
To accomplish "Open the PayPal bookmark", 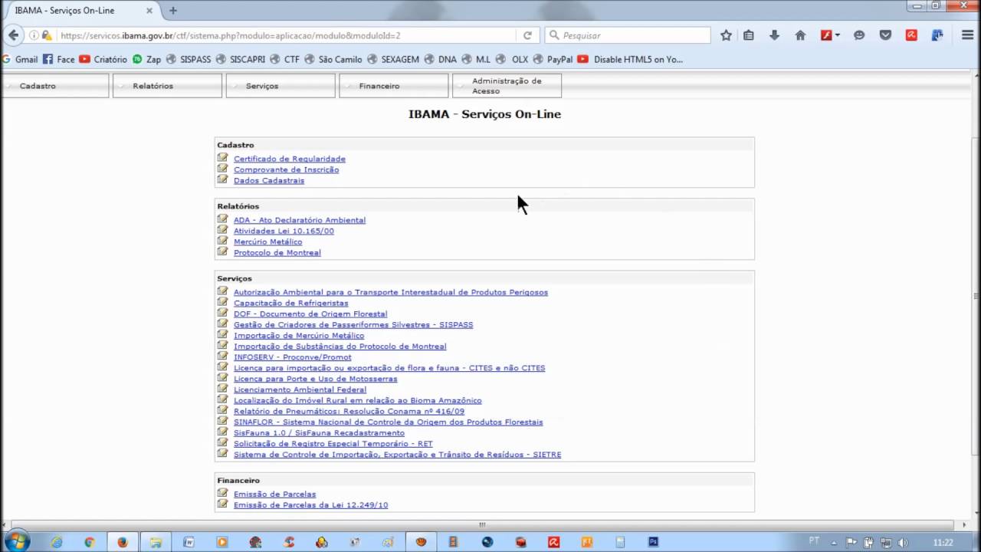I will (x=553, y=59).
